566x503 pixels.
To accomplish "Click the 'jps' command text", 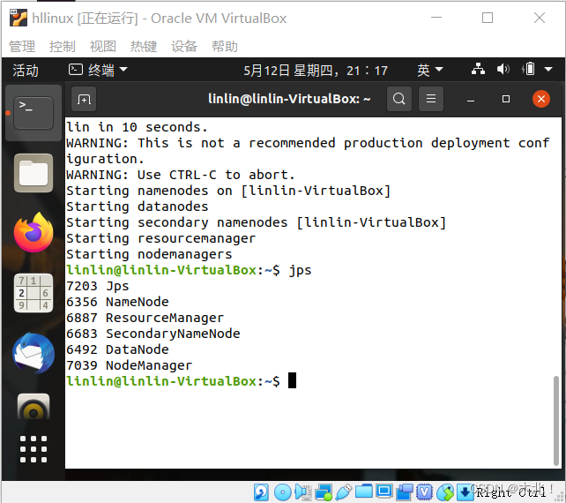I will click(300, 270).
